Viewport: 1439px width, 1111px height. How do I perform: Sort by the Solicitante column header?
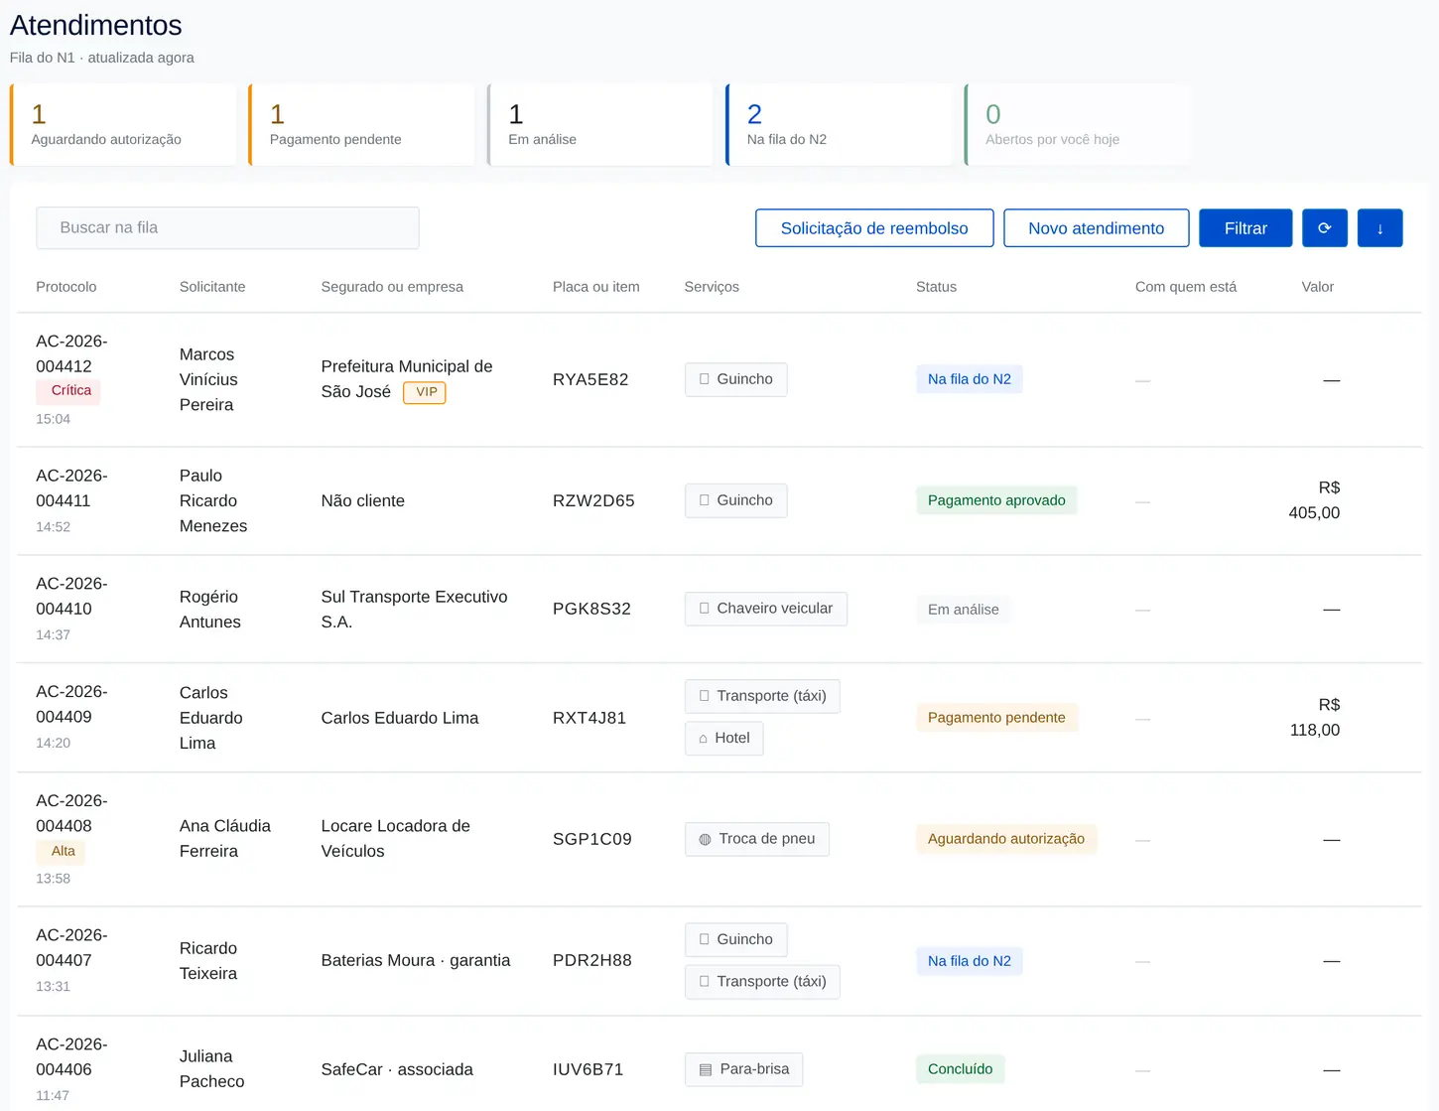pos(212,287)
